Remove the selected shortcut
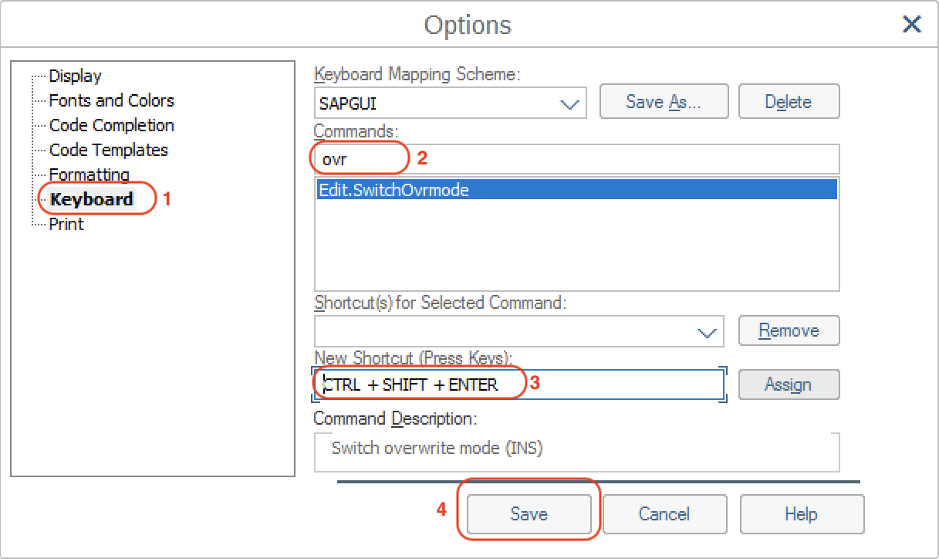This screenshot has width=939, height=559. (x=789, y=330)
